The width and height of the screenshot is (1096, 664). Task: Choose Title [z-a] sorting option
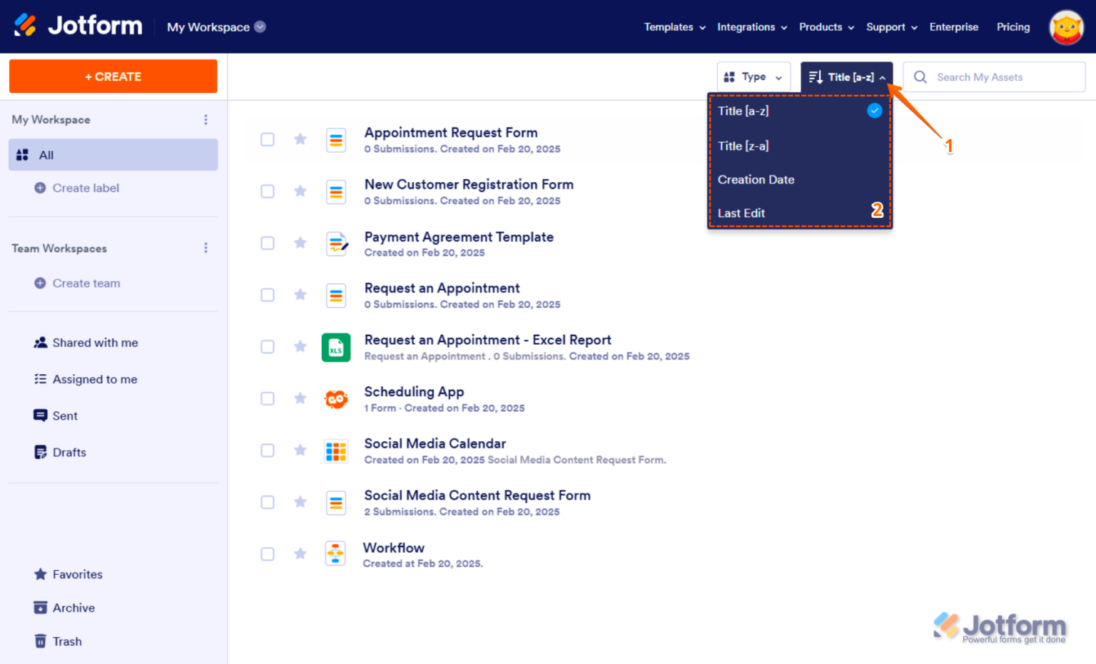[744, 145]
